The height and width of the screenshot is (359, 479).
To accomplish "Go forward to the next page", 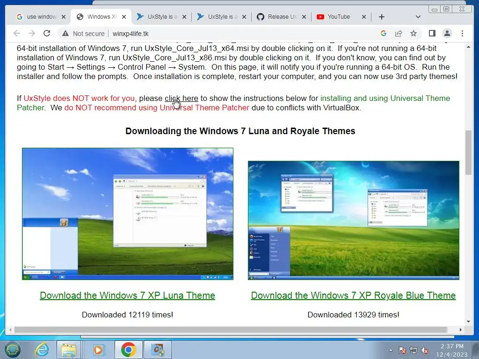I will 32,33.
